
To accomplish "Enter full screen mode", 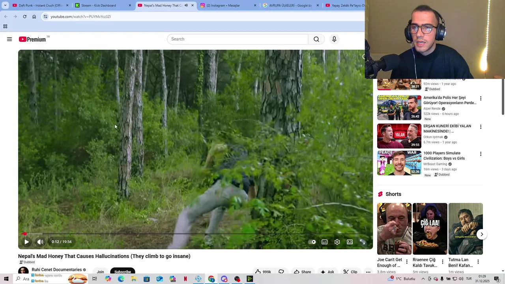I will (x=363, y=242).
